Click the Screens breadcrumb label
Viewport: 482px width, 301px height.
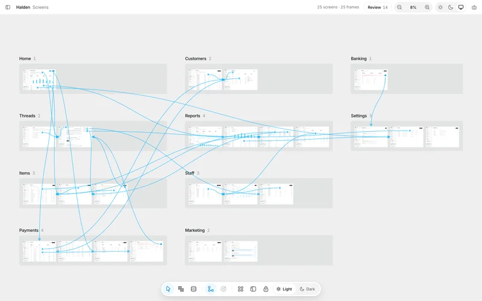pos(40,7)
